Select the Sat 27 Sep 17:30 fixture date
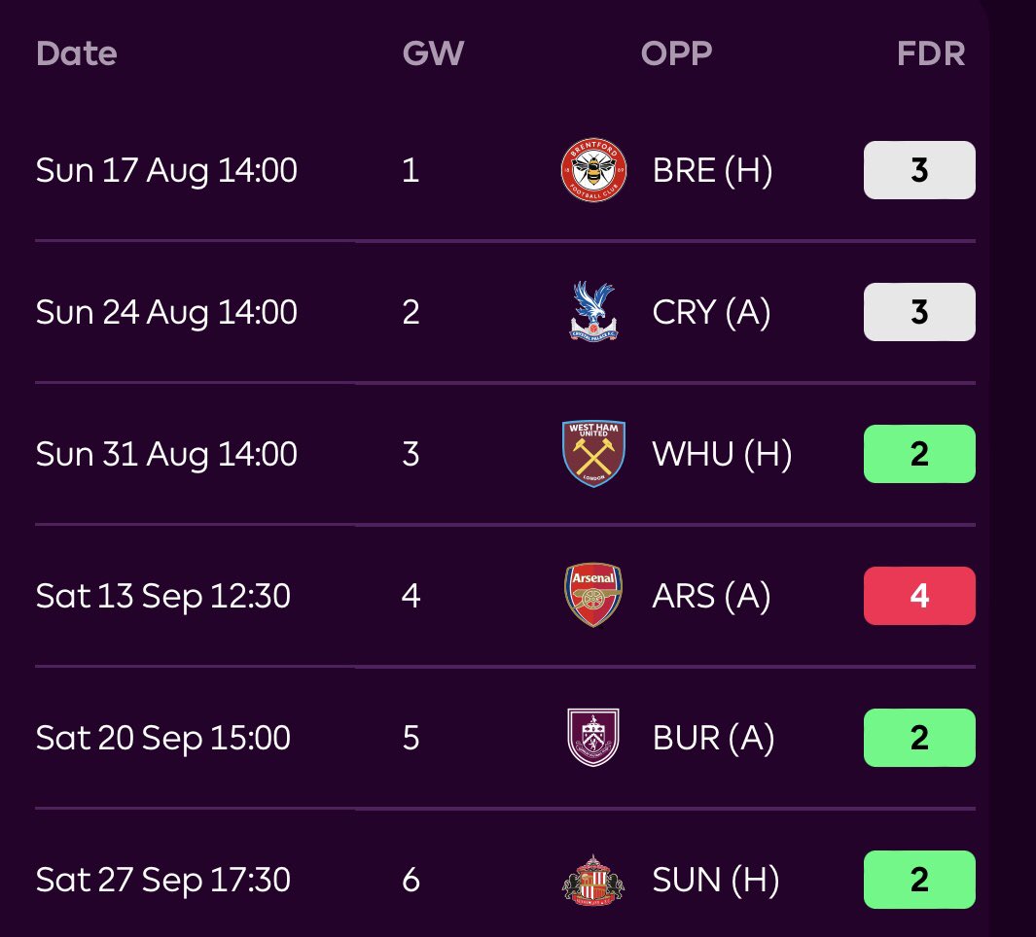 [x=163, y=881]
